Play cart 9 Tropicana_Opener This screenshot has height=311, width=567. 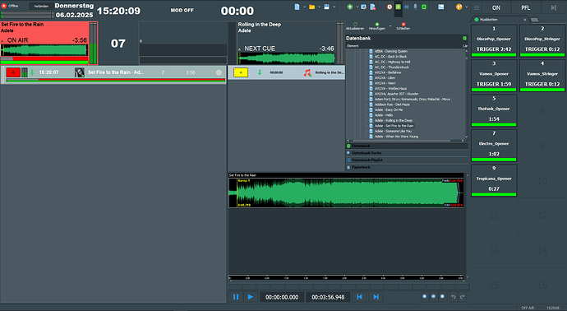pos(494,180)
